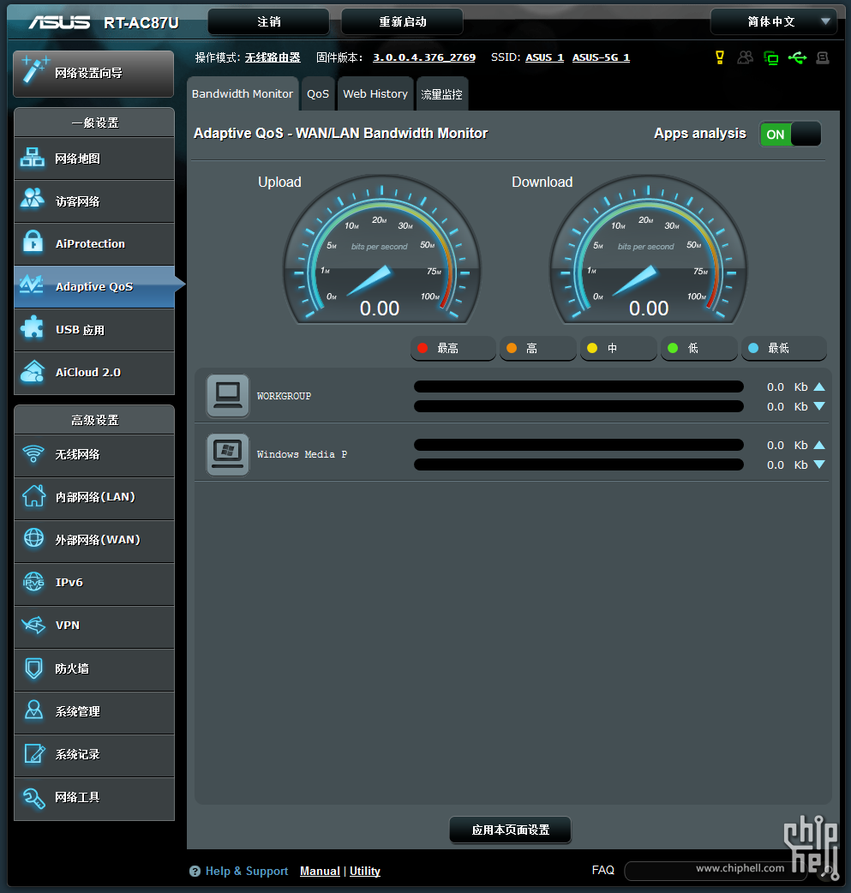851x893 pixels.
Task: Switch to the Bandwidth Monitor tab
Action: tap(242, 94)
